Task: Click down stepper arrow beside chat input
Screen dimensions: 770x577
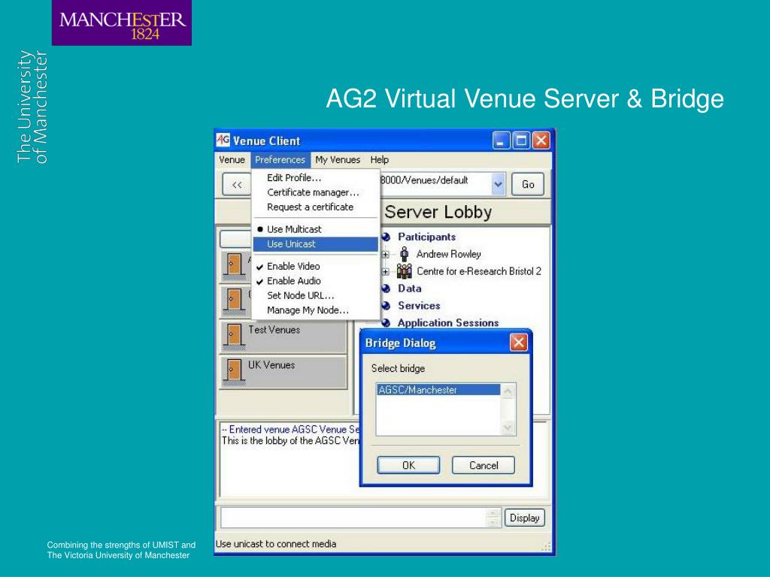Action: (493, 523)
